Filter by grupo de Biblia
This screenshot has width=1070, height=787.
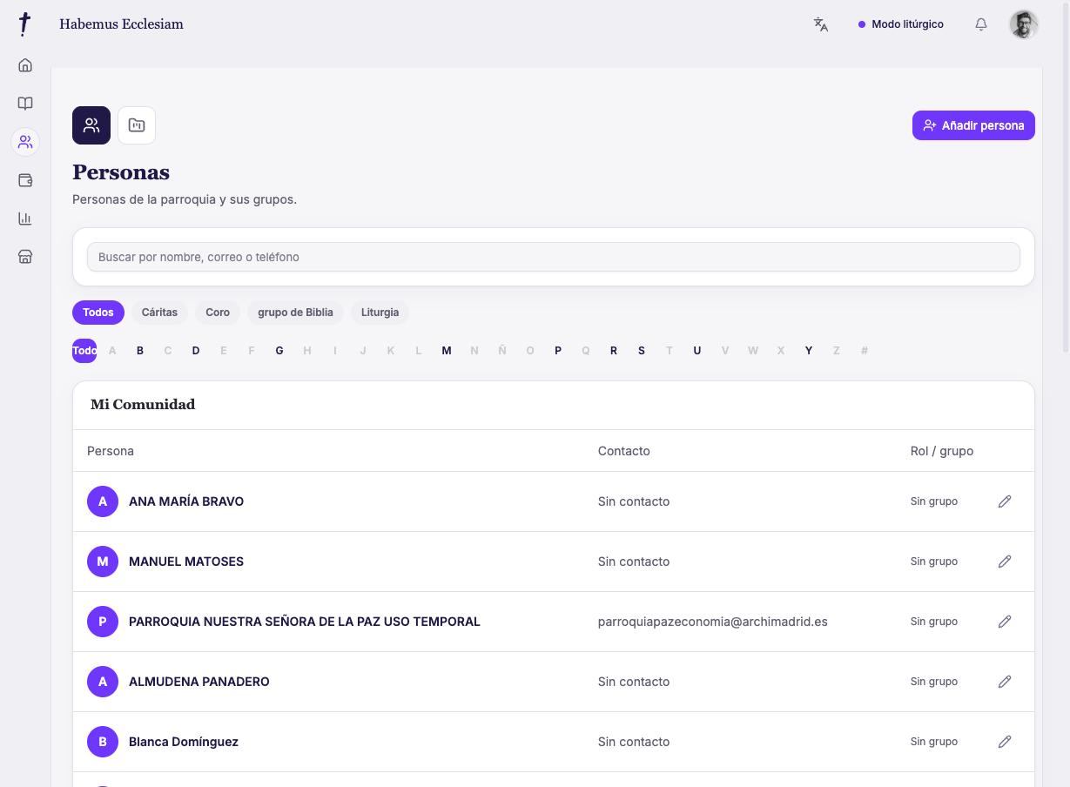click(295, 313)
